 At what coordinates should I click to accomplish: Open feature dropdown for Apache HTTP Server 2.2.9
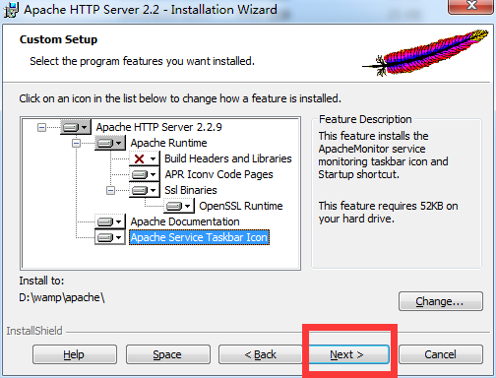point(76,127)
